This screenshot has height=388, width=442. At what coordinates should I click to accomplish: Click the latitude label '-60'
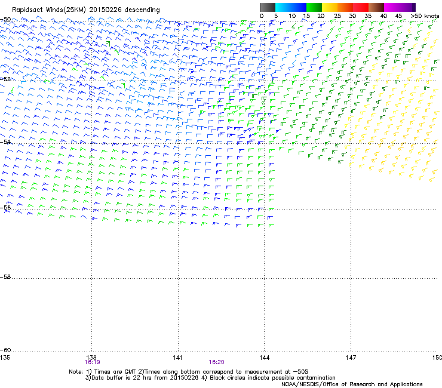coord(5,350)
